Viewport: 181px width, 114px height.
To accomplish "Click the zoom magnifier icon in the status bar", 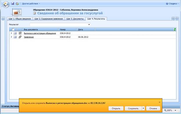I will tap(165, 110).
